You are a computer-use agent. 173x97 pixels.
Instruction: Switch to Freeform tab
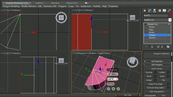(x=39, y=3)
